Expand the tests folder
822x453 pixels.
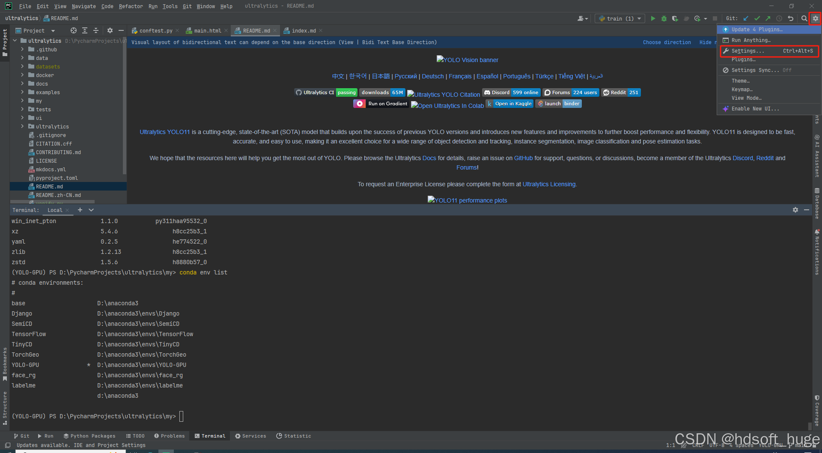click(22, 109)
